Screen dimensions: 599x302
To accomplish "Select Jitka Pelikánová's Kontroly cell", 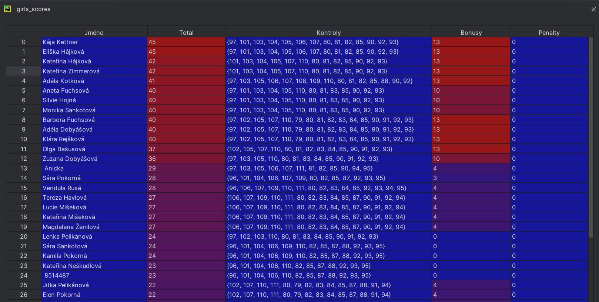I will coord(328,285).
